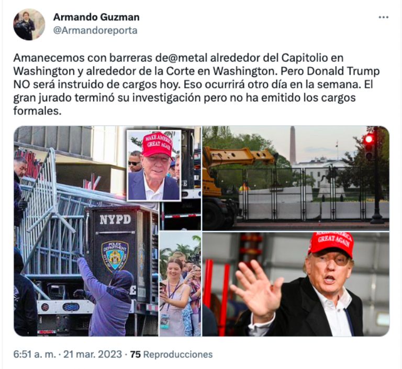402x369 pixels.
Task: Click the Reproducciones label
Action: coord(178,354)
